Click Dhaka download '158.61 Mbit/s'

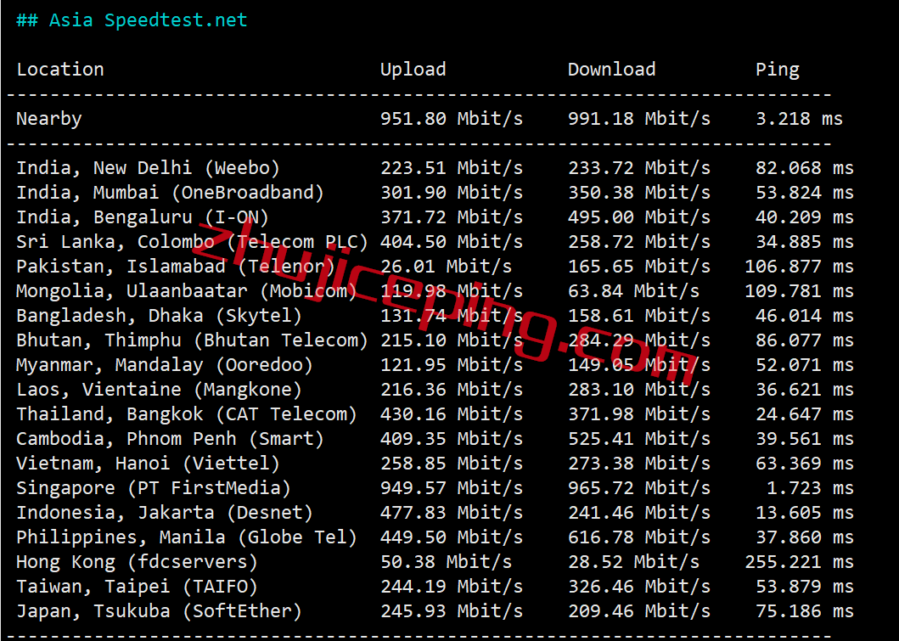(638, 316)
